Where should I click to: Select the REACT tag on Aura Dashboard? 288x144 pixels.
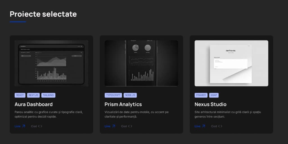pos(20,95)
